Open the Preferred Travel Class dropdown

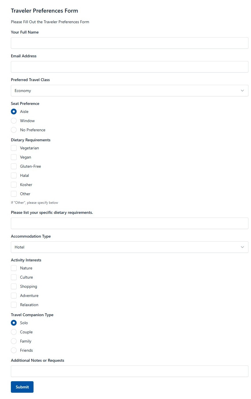pos(130,91)
